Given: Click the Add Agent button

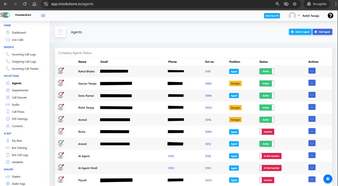Looking at the screenshot, I should [322, 32].
